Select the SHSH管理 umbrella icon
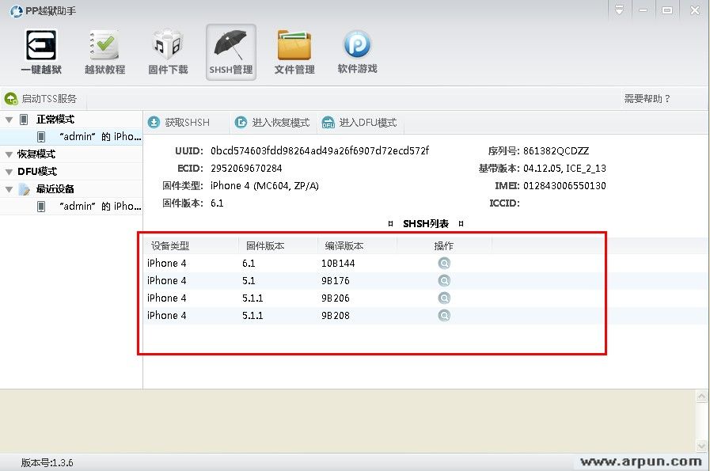Viewport: 710px width, 471px height. (x=231, y=52)
